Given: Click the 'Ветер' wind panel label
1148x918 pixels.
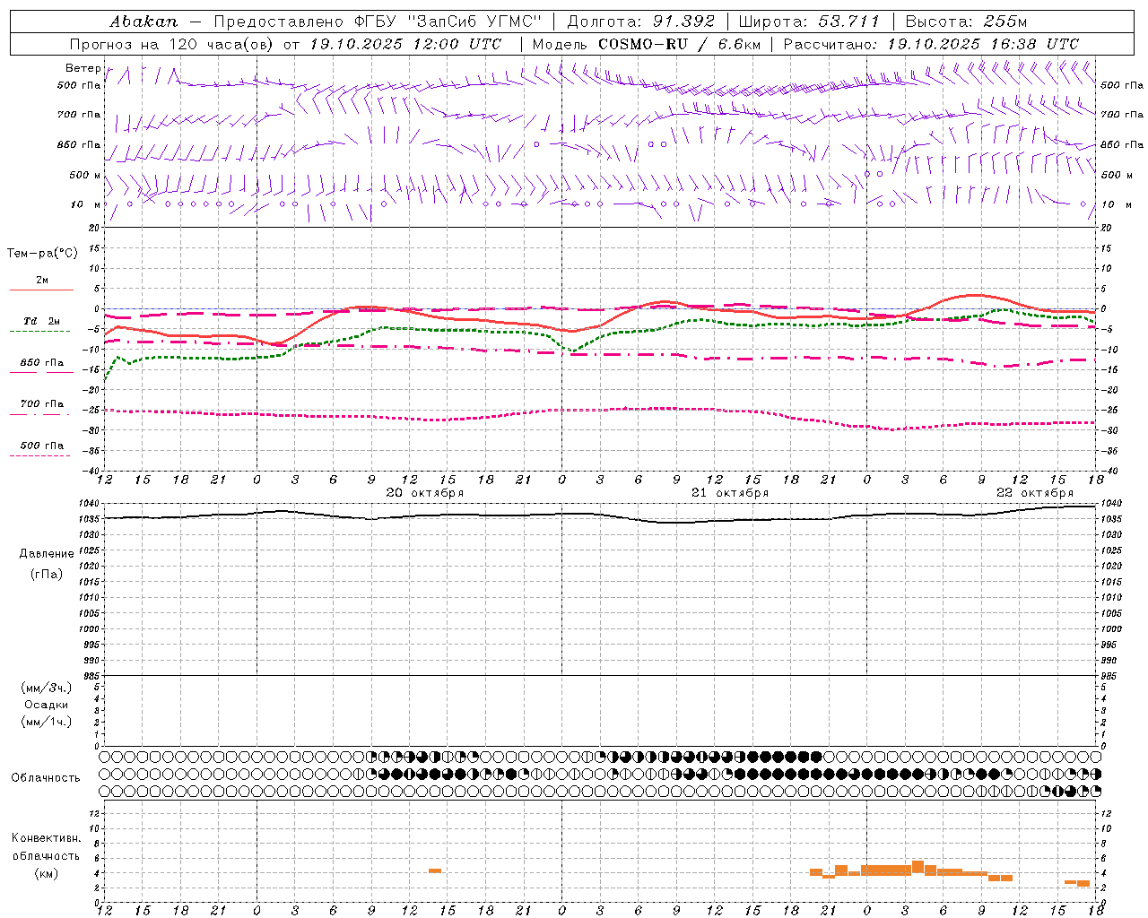Looking at the screenshot, I should (x=83, y=68).
